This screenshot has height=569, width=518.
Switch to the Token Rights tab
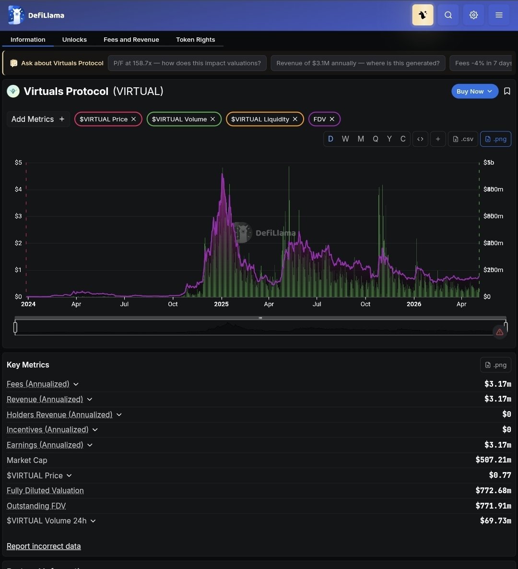click(196, 39)
